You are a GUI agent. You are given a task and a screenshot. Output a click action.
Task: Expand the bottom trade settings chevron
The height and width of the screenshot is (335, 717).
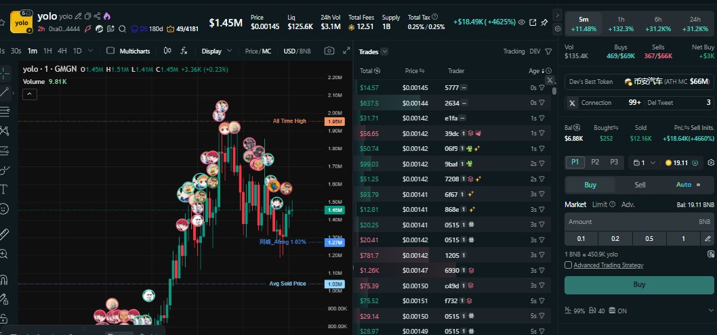pyautogui.click(x=711, y=311)
